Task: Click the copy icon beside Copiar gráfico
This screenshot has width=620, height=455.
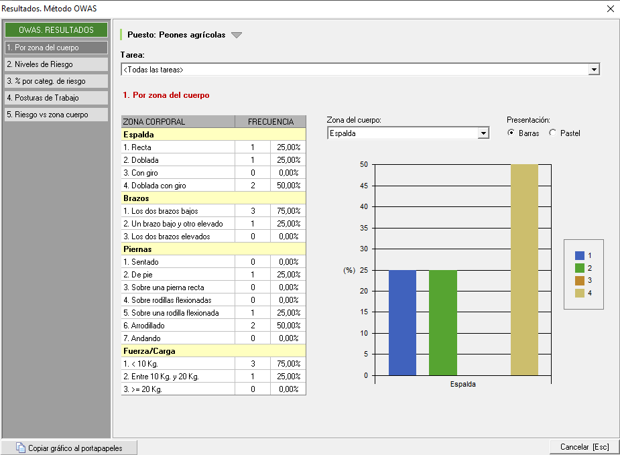Action: pos(21,448)
